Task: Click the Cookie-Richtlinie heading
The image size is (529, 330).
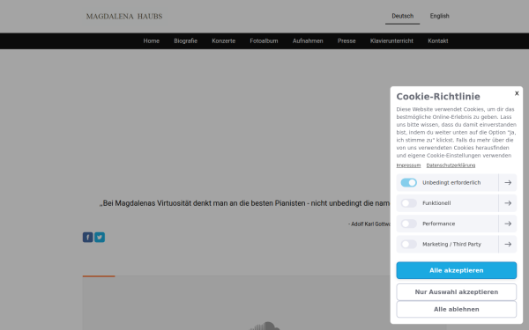Action: (438, 97)
